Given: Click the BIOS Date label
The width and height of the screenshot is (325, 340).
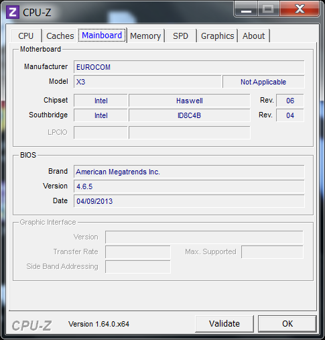Looking at the screenshot, I should (x=60, y=201).
